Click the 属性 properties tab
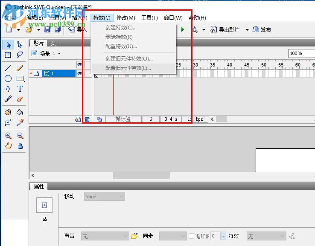This screenshot has height=246, width=315. [x=39, y=186]
